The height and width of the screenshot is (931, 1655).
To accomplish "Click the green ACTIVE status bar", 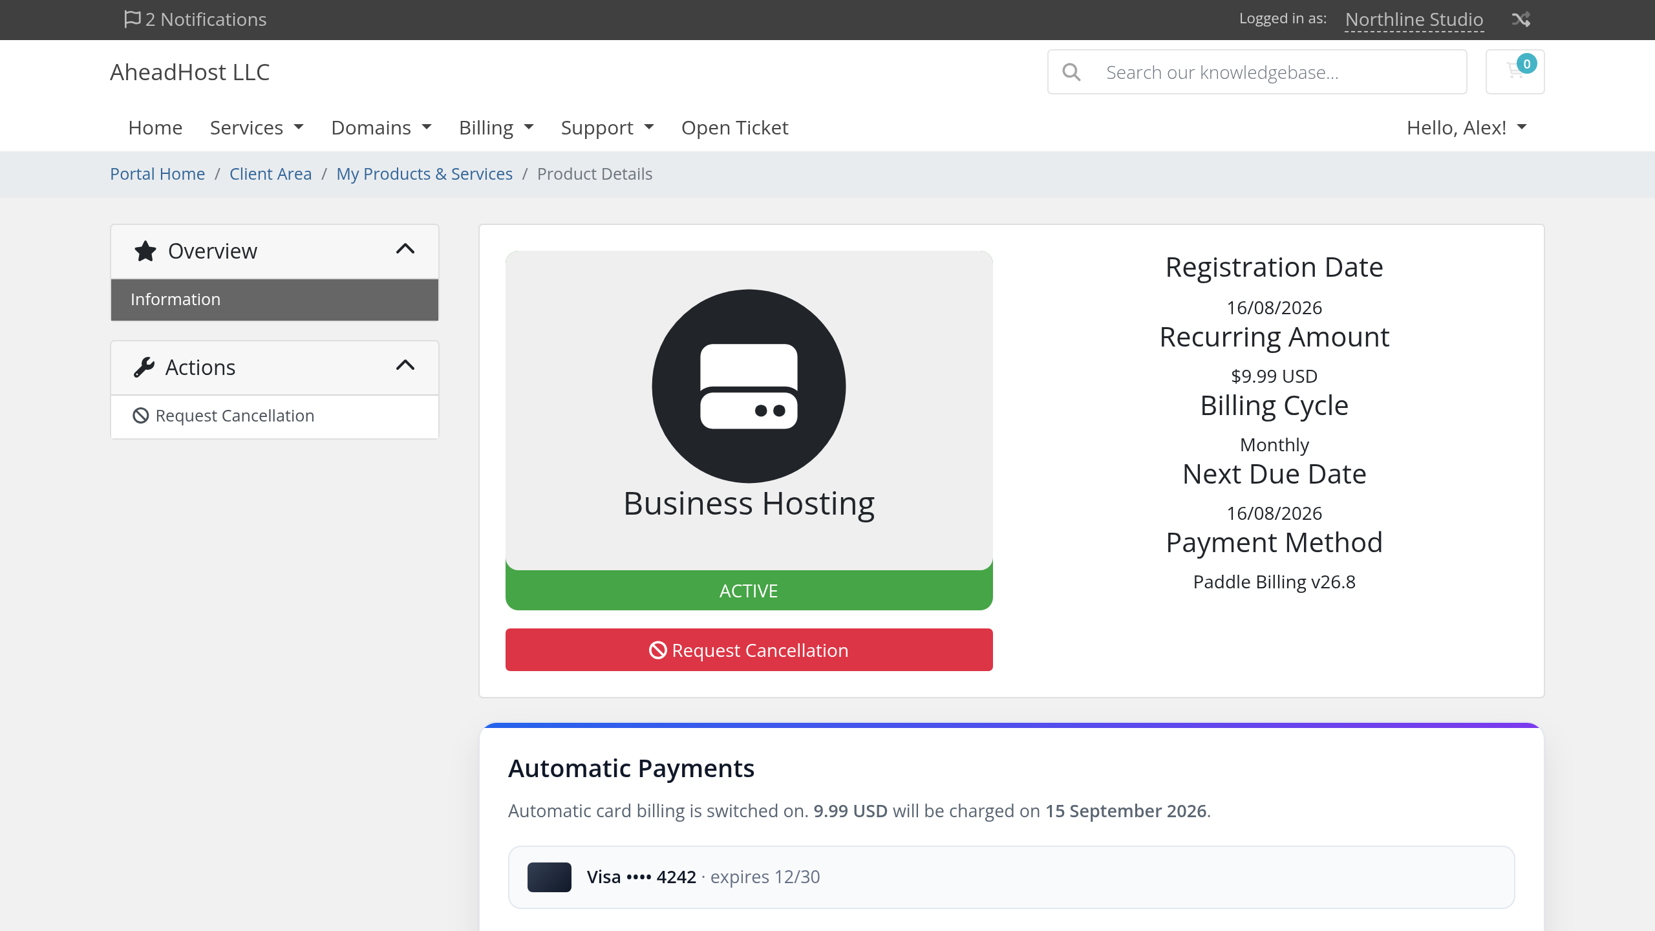I will point(749,590).
